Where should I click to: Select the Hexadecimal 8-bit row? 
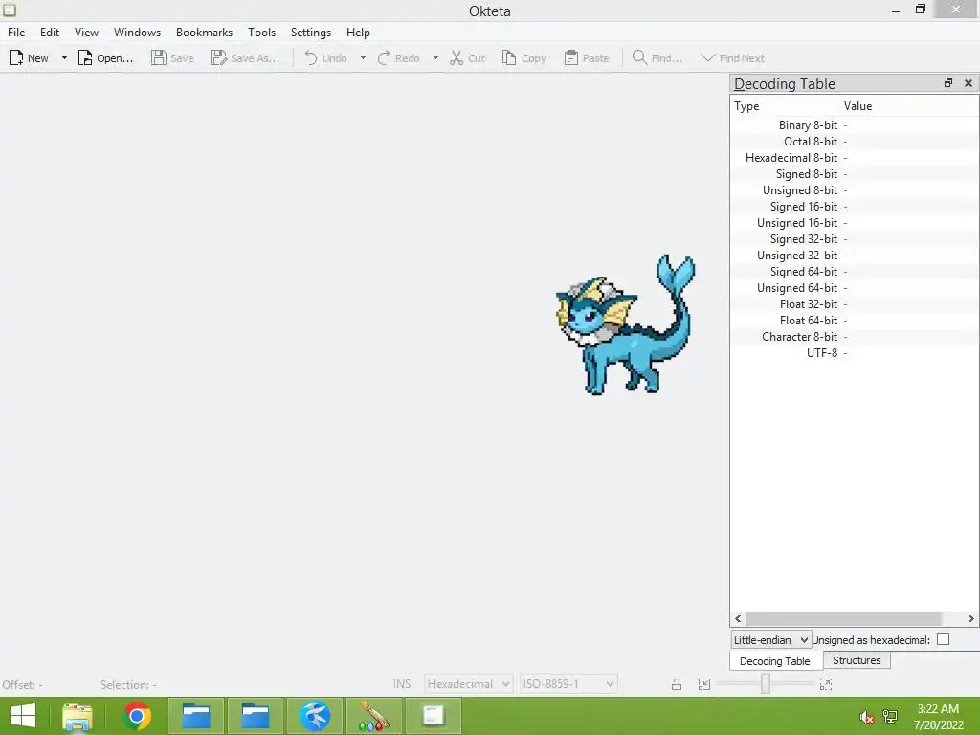[x=855, y=158]
